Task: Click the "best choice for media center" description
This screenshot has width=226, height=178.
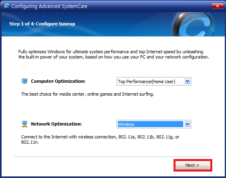Action: coord(88,94)
